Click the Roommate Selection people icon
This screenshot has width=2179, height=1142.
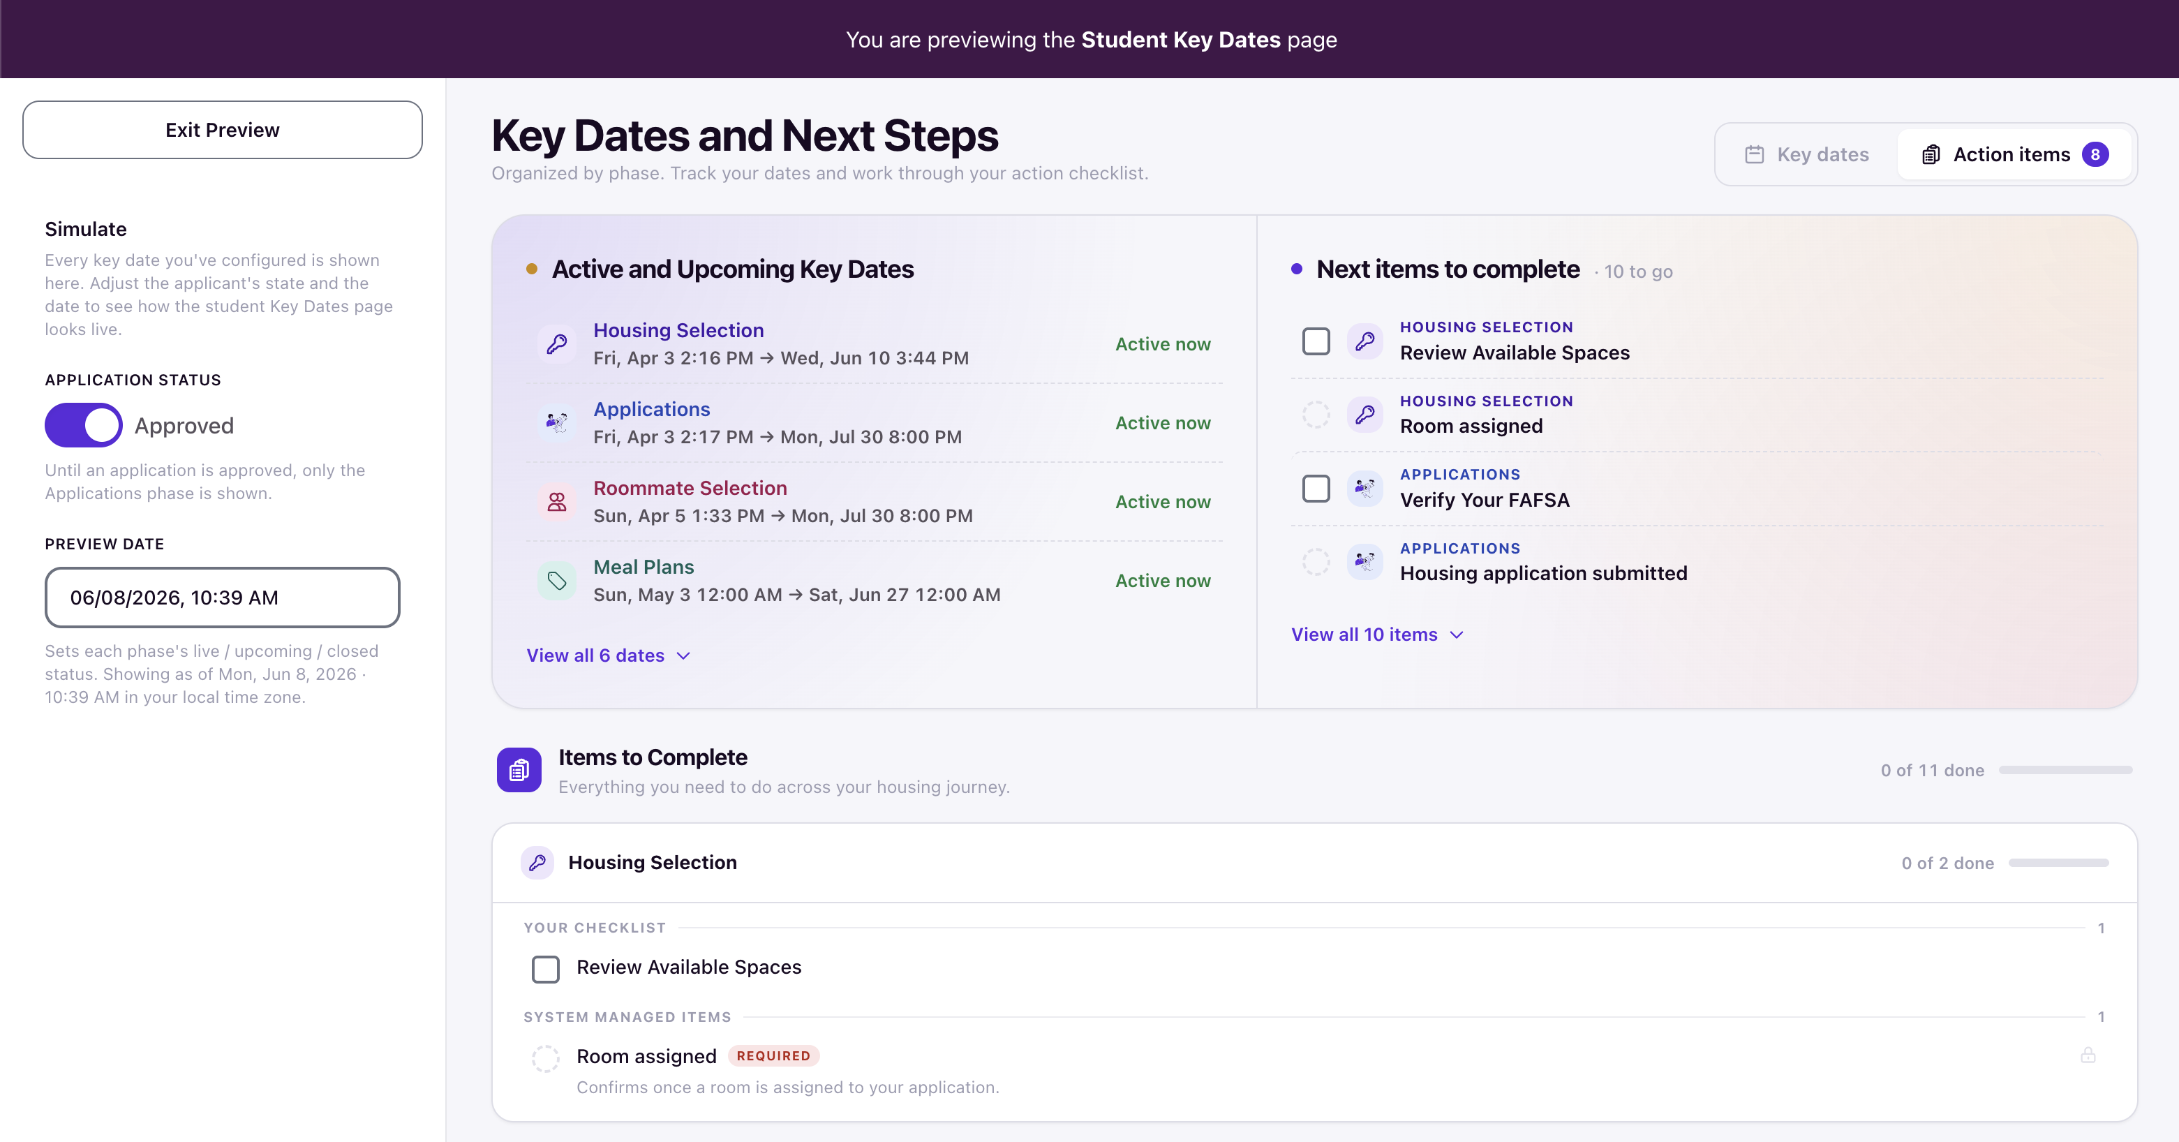coord(556,502)
